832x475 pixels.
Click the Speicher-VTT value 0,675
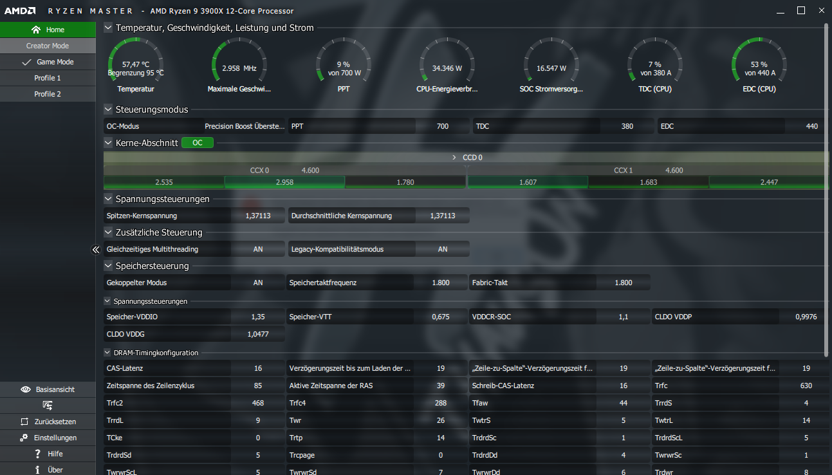[441, 317]
